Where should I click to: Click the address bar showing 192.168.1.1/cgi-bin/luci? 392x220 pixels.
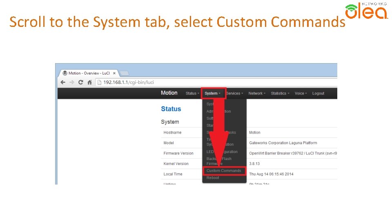point(216,82)
